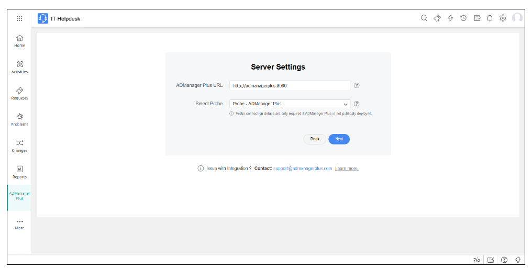Open the settings gear icon
Image resolution: width=532 pixels, height=268 pixels.
pyautogui.click(x=503, y=18)
